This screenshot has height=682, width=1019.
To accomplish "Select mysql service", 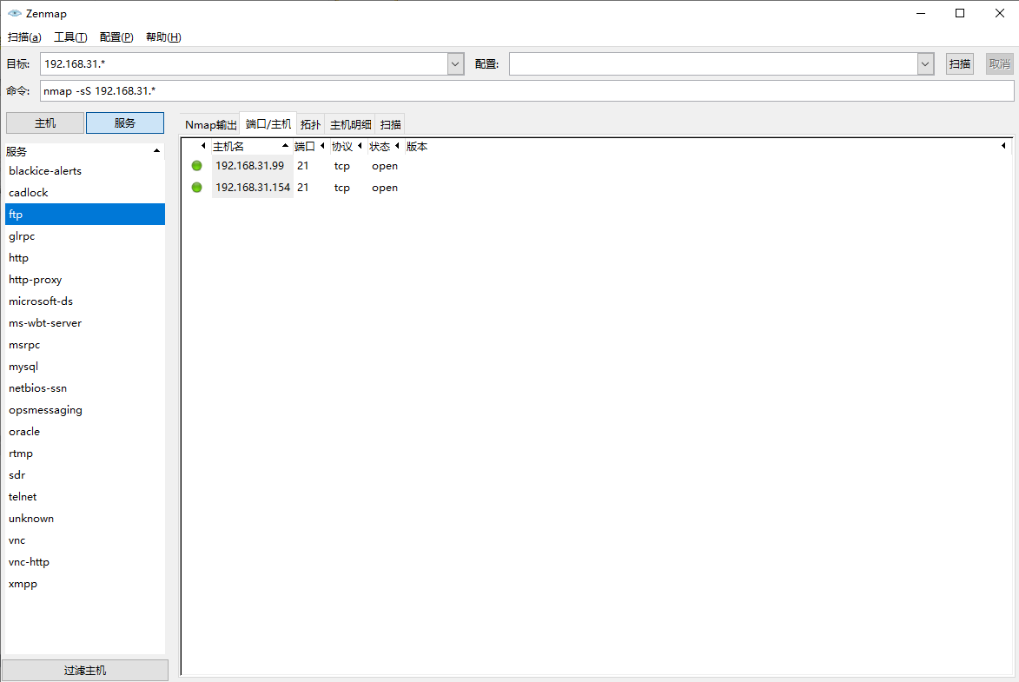I will click(84, 366).
